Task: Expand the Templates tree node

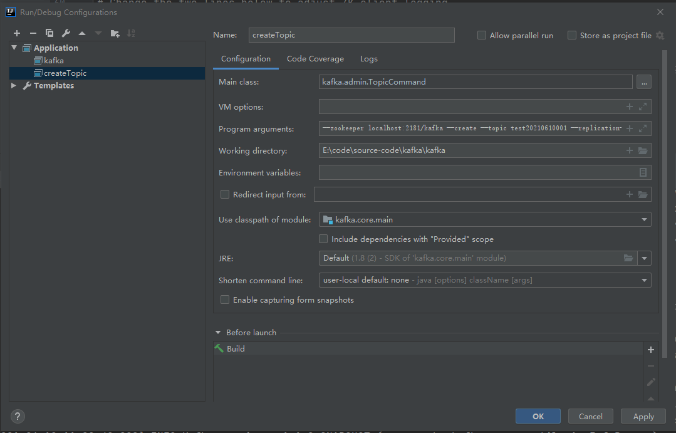Action: pos(14,85)
